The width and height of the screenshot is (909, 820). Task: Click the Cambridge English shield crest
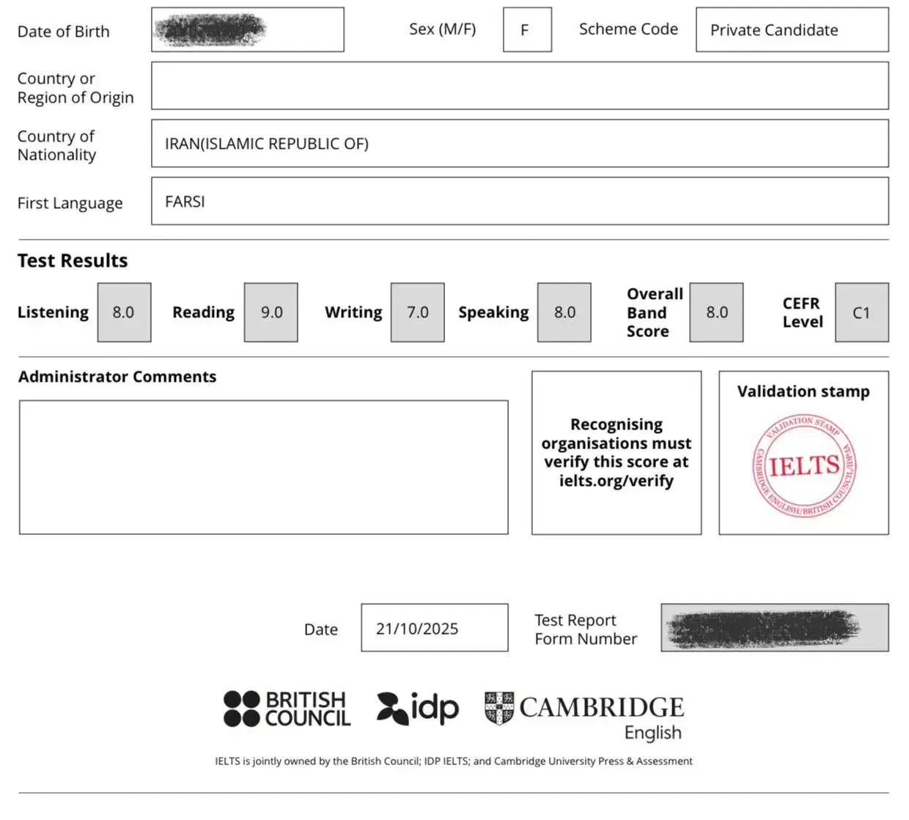499,708
